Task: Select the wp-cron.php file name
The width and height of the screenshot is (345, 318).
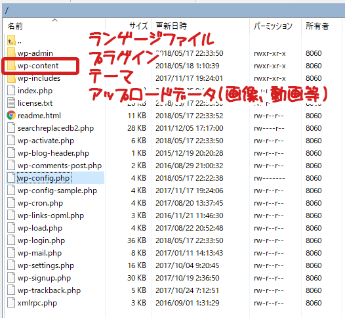Action: pos(40,203)
